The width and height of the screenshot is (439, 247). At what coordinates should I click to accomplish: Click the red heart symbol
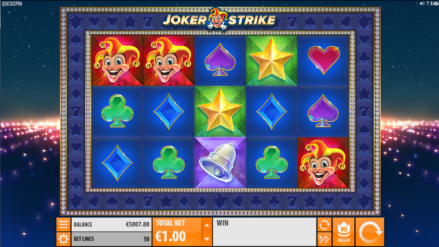pos(323,60)
